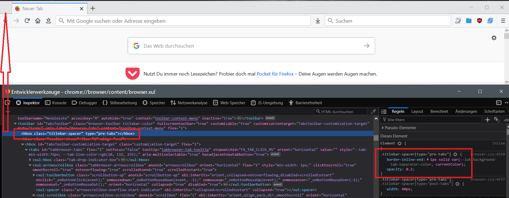
Task: Switch to the Schriftarten side tab
Action: pyautogui.click(x=494, y=111)
